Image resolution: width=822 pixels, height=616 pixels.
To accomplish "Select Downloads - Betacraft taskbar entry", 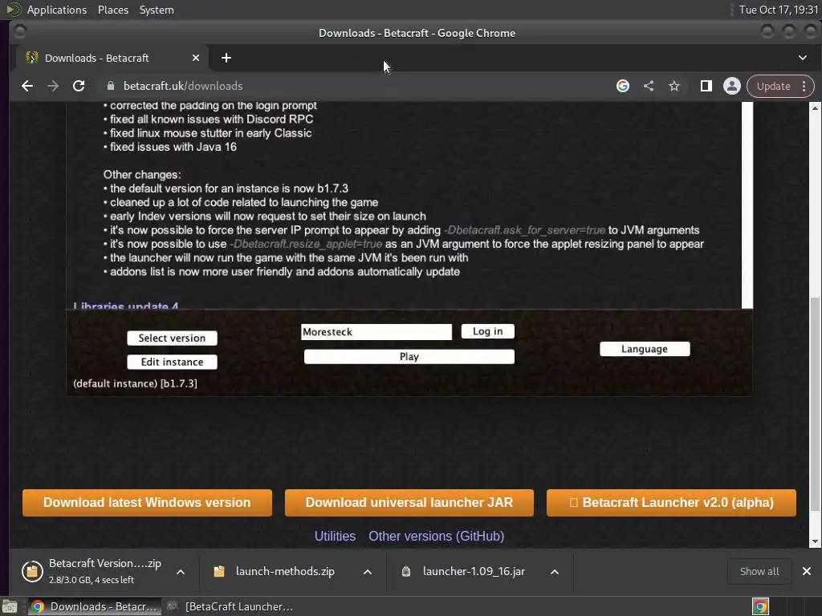I will [x=95, y=606].
